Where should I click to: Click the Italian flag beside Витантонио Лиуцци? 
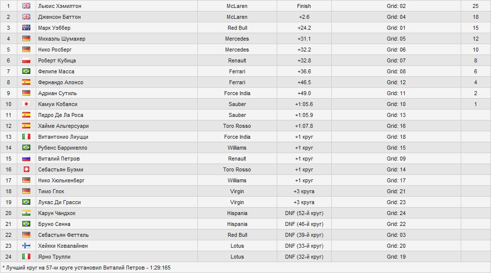click(26, 137)
